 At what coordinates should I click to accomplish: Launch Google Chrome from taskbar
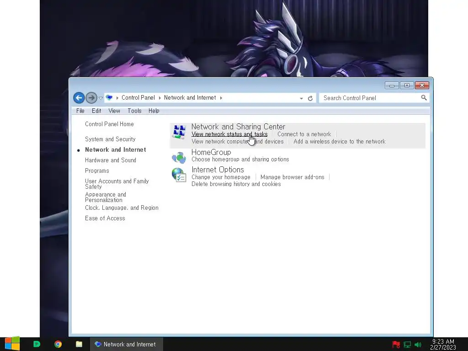58,344
